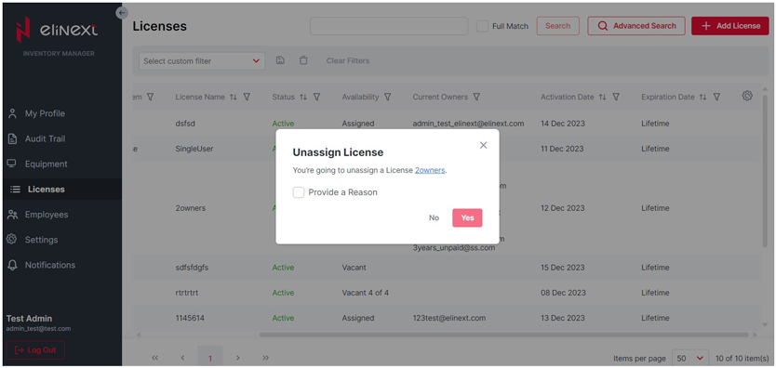Click the license search input field
This screenshot has height=368, width=776.
tap(389, 26)
